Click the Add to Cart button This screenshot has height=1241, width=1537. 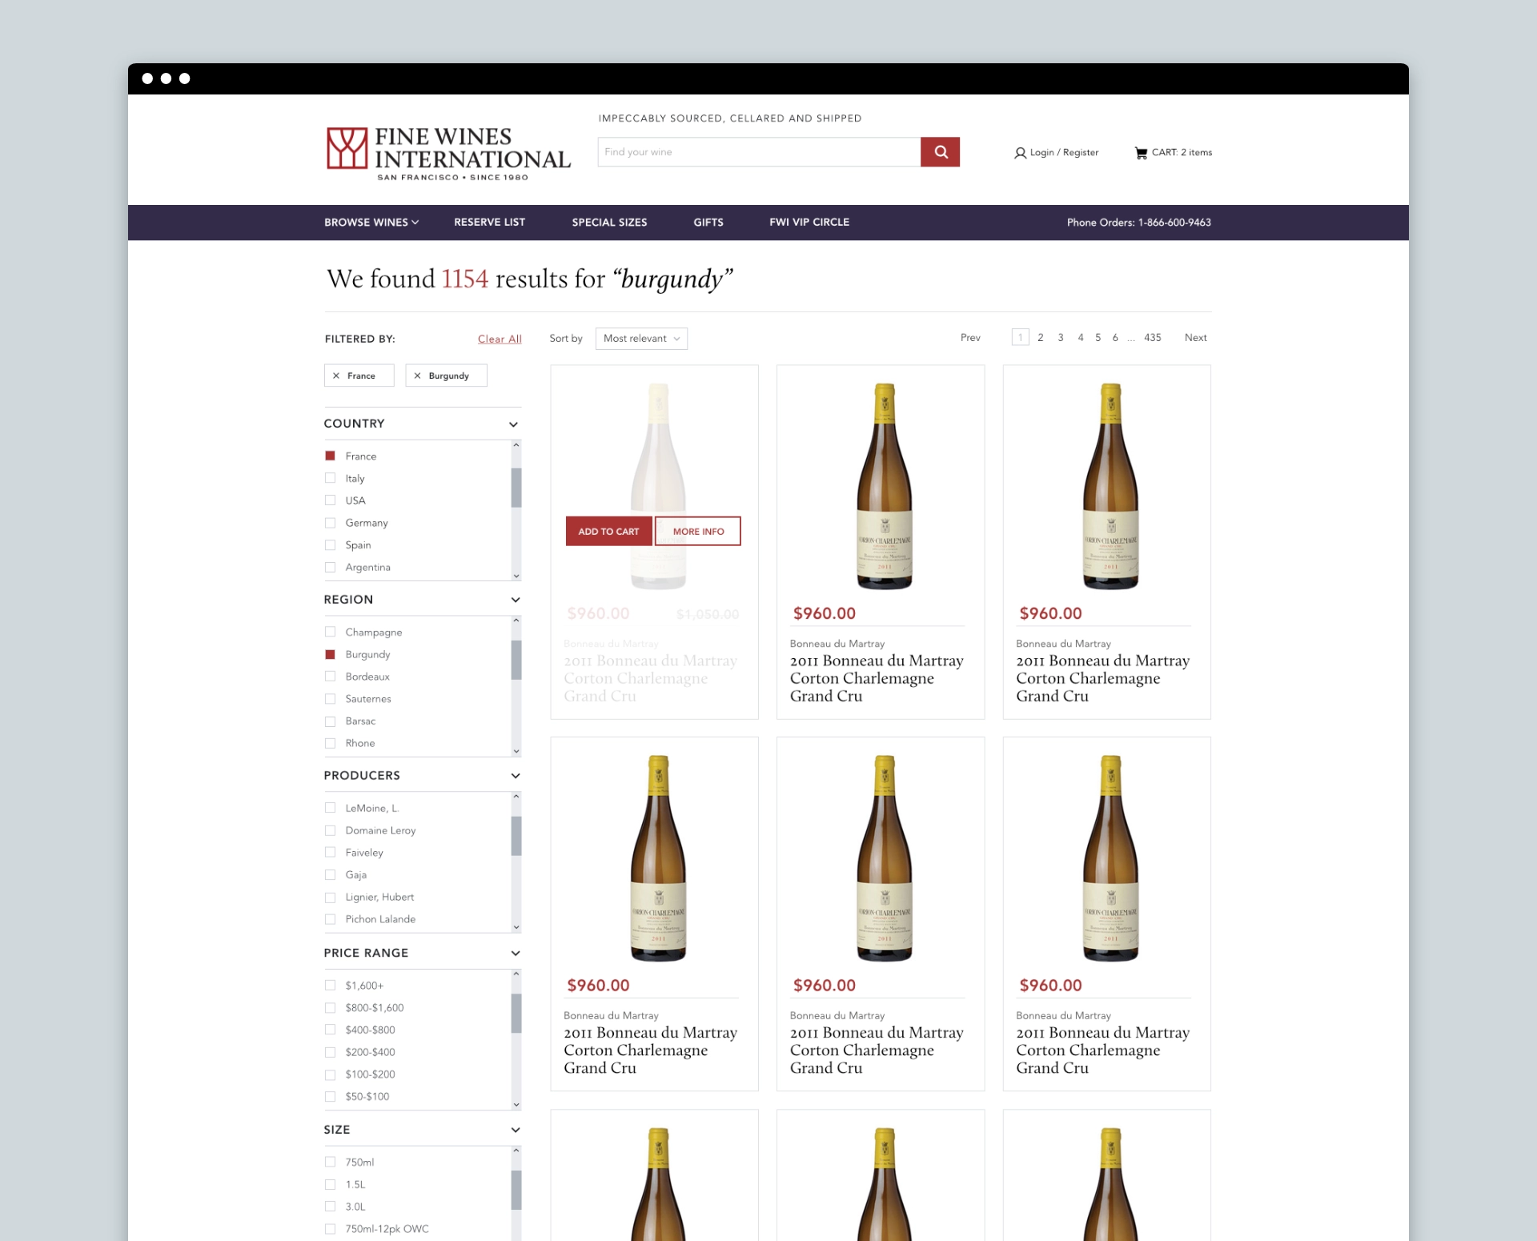[x=608, y=532]
